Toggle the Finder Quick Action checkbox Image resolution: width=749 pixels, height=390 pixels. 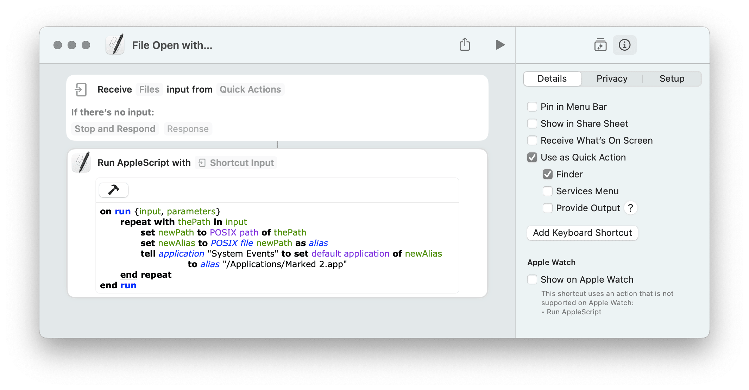tap(546, 175)
